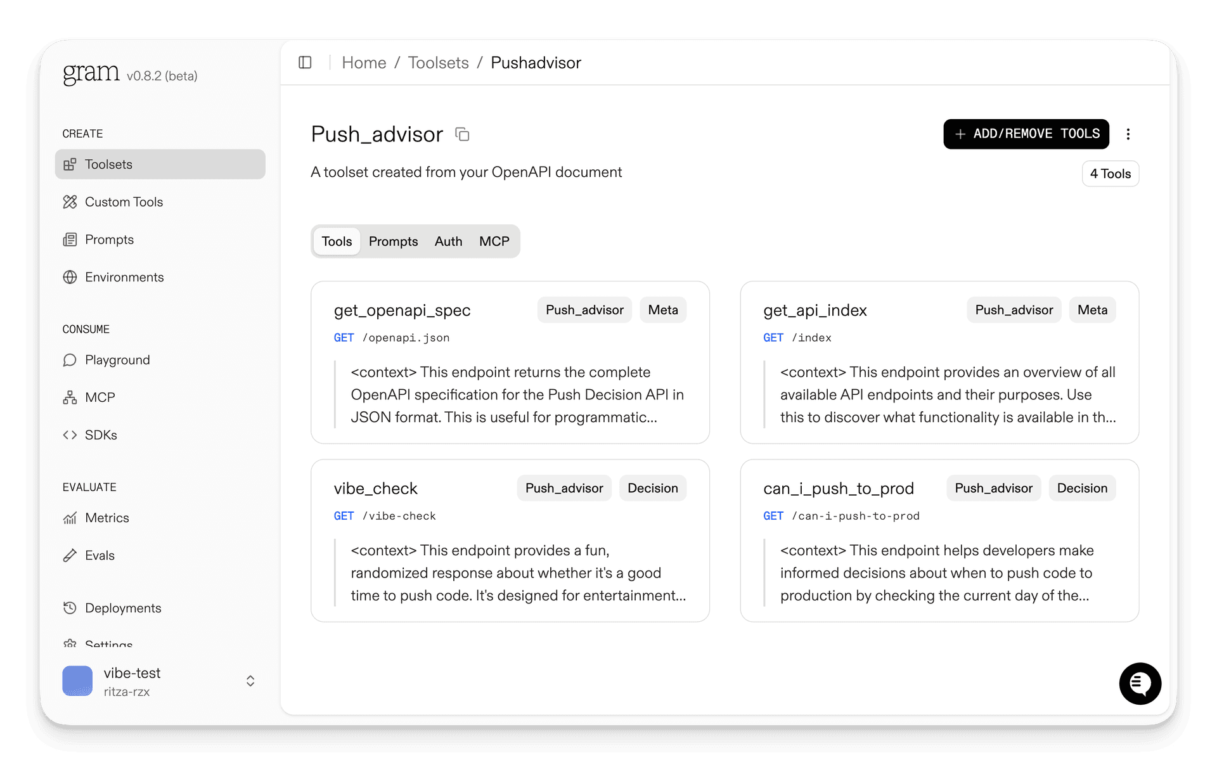
Task: Select MCP under Consume
Action: pos(100,397)
